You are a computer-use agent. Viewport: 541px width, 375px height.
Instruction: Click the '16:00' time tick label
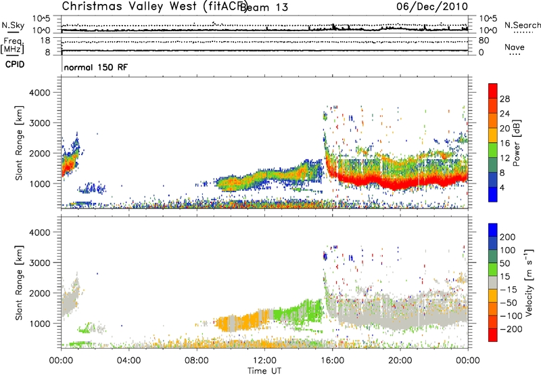[332, 361]
